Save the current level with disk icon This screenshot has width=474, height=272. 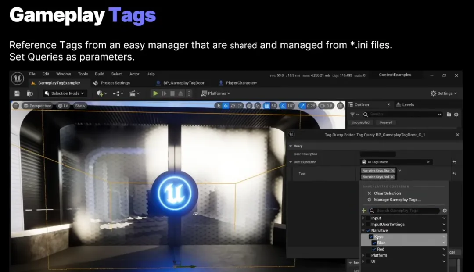coord(17,93)
